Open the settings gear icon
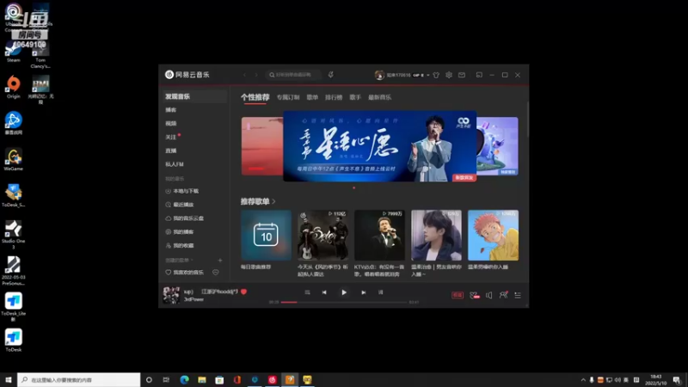This screenshot has height=387, width=688. pyautogui.click(x=449, y=75)
